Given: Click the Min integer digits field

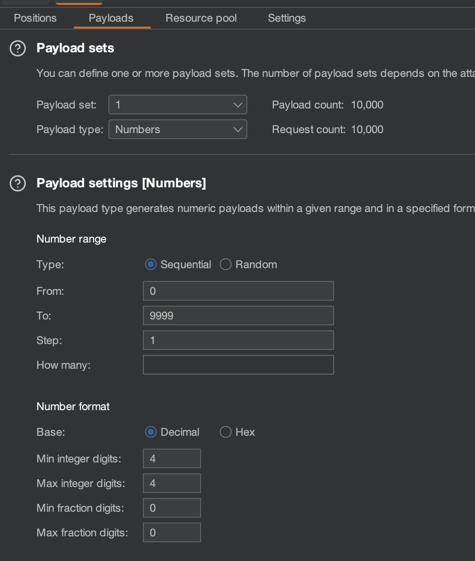Looking at the screenshot, I should (171, 458).
